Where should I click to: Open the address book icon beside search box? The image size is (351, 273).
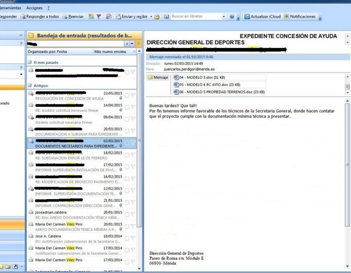(166, 16)
